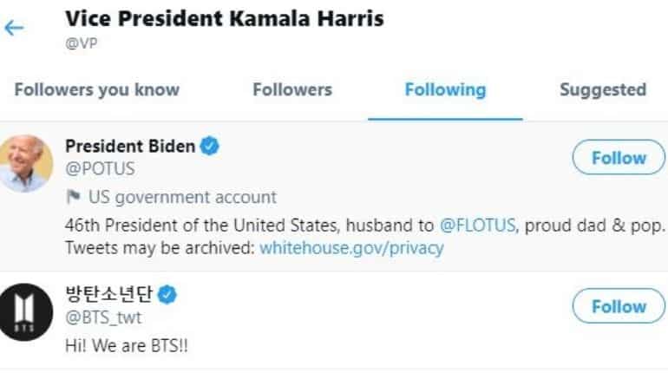Screen dimensions: 668x373
Task: Follow the @BTS_twt account
Action: click(619, 306)
